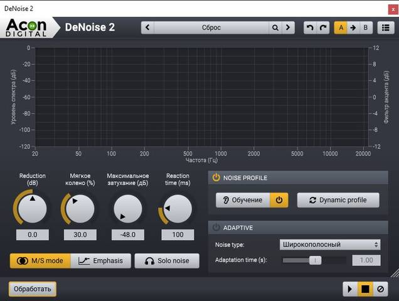Click the Мягкое колено knob
Screen dimensions: 399x301
[80, 209]
